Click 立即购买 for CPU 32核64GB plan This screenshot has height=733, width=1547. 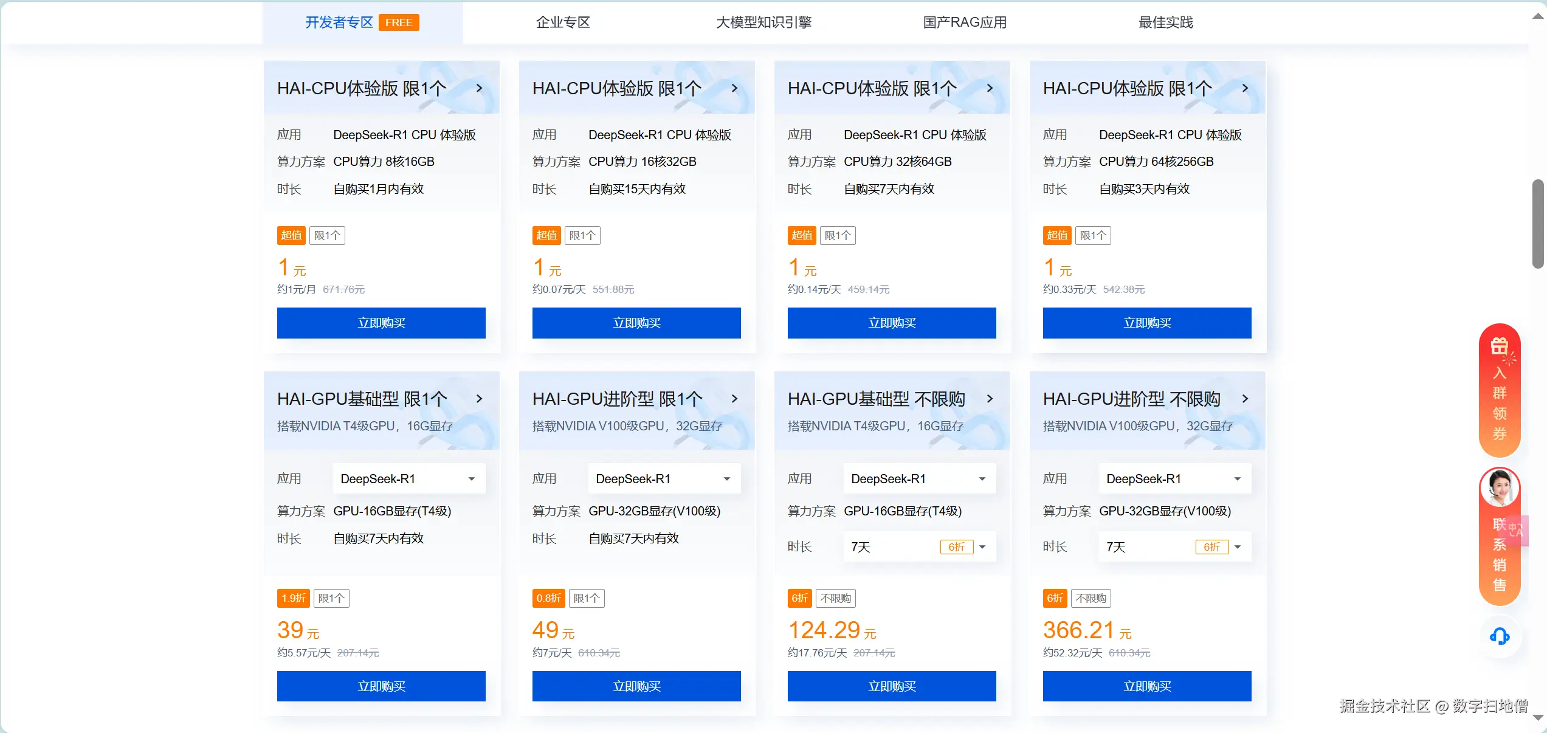click(892, 323)
